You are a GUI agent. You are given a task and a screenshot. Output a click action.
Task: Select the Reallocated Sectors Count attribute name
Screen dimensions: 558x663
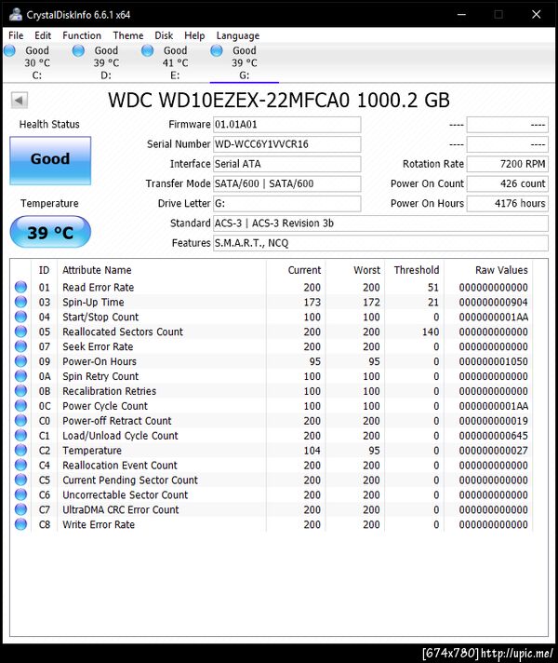123,331
